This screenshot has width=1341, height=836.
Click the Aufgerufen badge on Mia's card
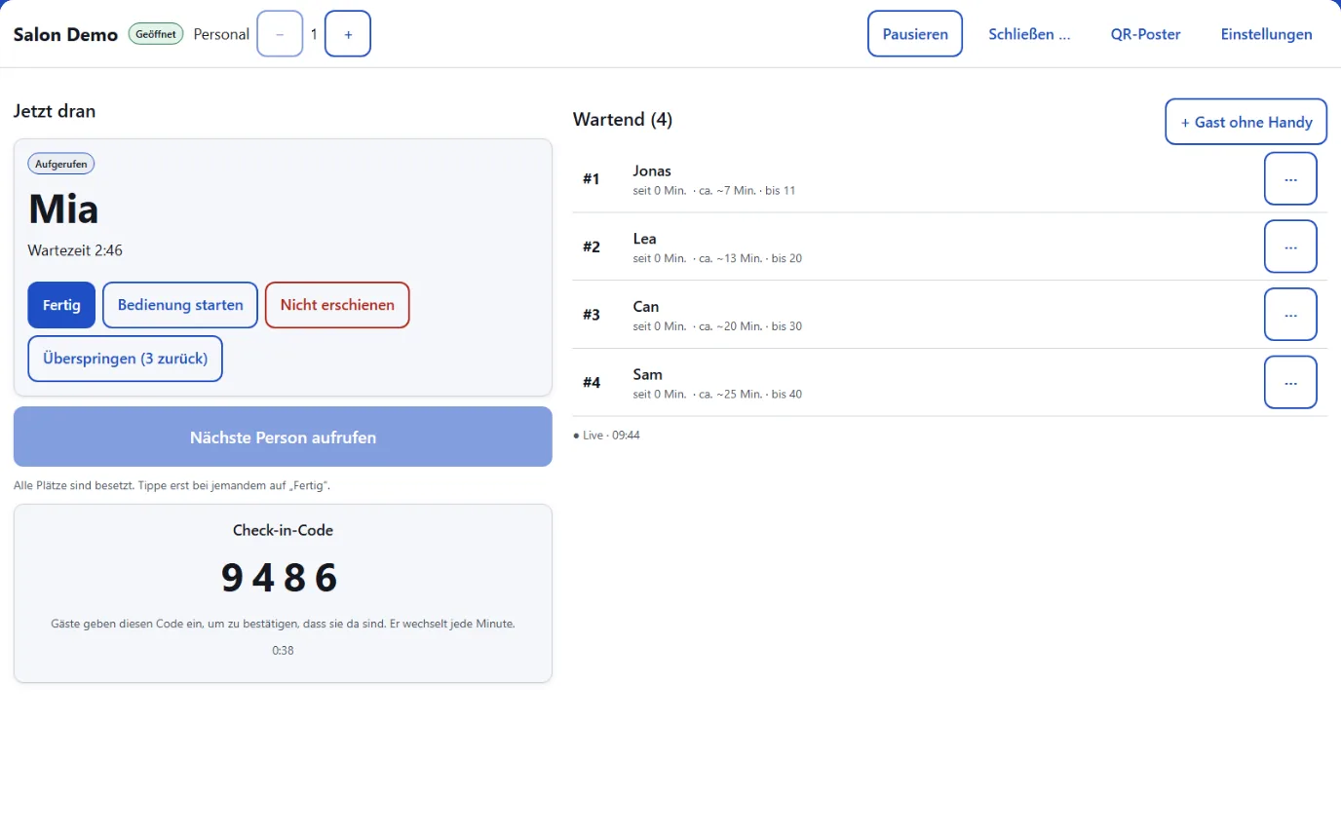point(61,164)
